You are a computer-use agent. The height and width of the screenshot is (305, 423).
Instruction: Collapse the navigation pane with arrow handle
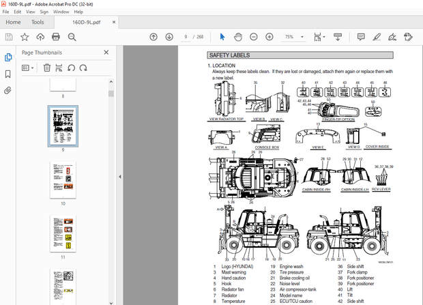pyautogui.click(x=119, y=176)
